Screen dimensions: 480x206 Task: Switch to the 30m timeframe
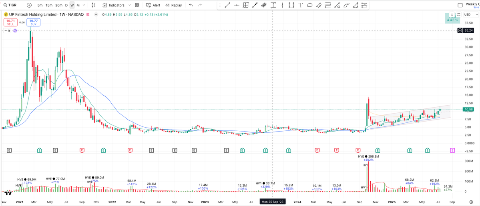click(x=59, y=5)
